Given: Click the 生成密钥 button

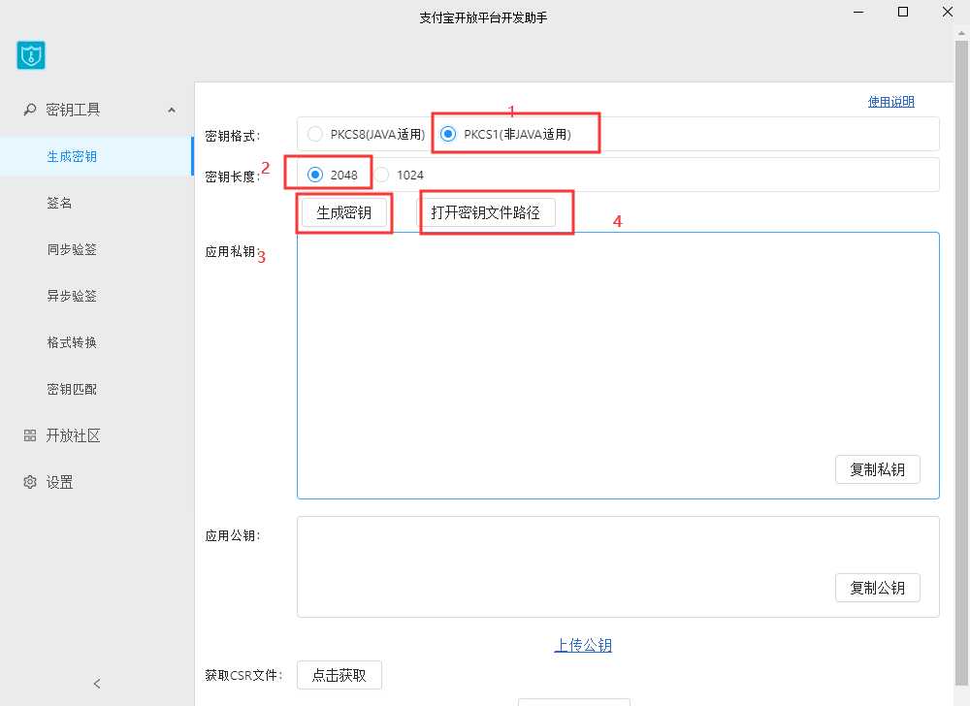Looking at the screenshot, I should (344, 212).
